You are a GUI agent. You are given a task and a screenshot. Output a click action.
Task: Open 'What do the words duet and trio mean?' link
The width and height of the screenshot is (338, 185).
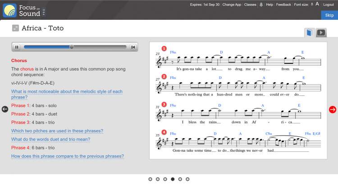pos(50,139)
